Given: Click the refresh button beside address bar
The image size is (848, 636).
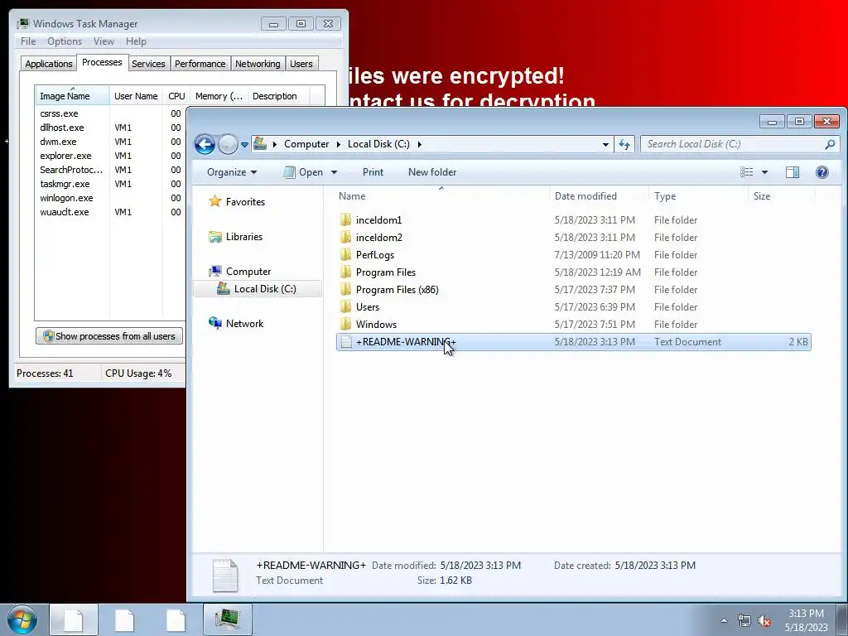Looking at the screenshot, I should (x=624, y=144).
